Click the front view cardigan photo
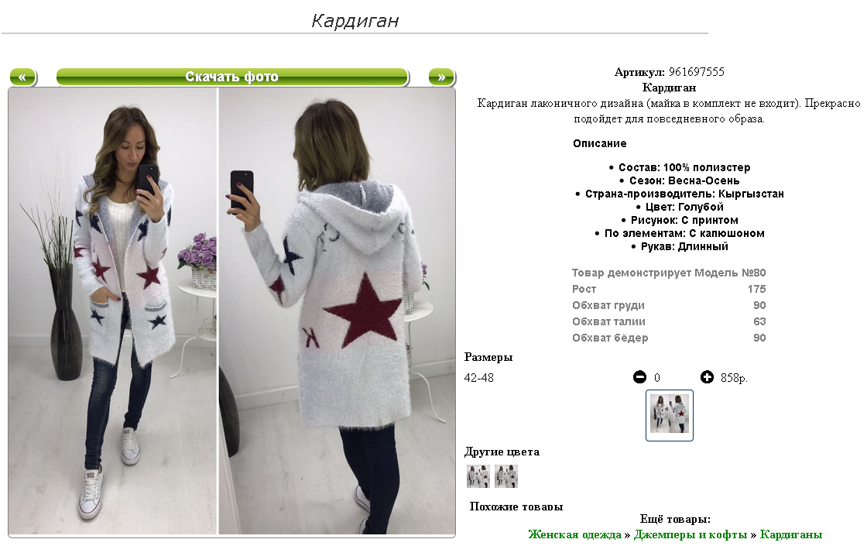Image resolution: width=867 pixels, height=546 pixels. [x=112, y=311]
